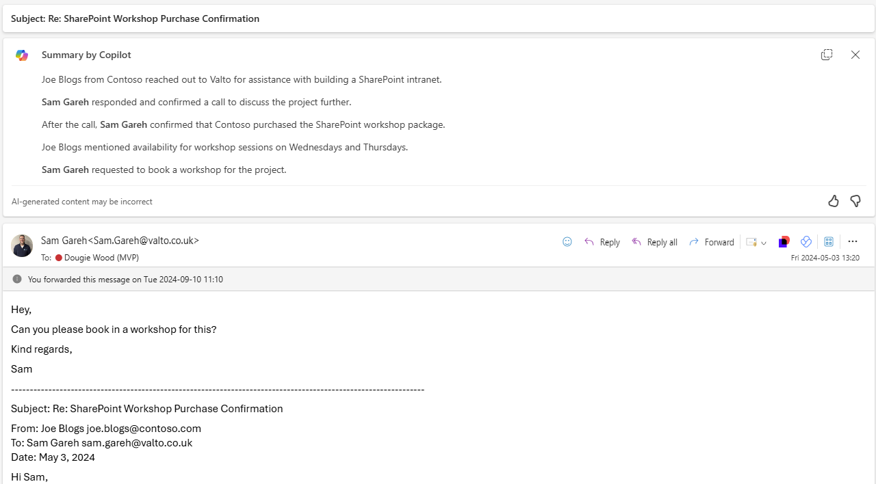Click the quoted Subject line in email body

point(147,409)
